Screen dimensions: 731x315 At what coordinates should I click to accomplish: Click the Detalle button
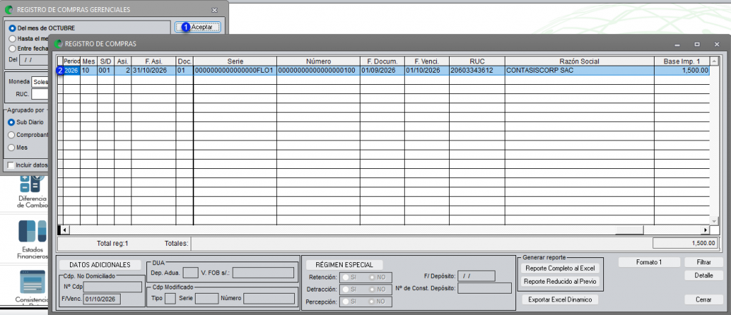pyautogui.click(x=703, y=276)
